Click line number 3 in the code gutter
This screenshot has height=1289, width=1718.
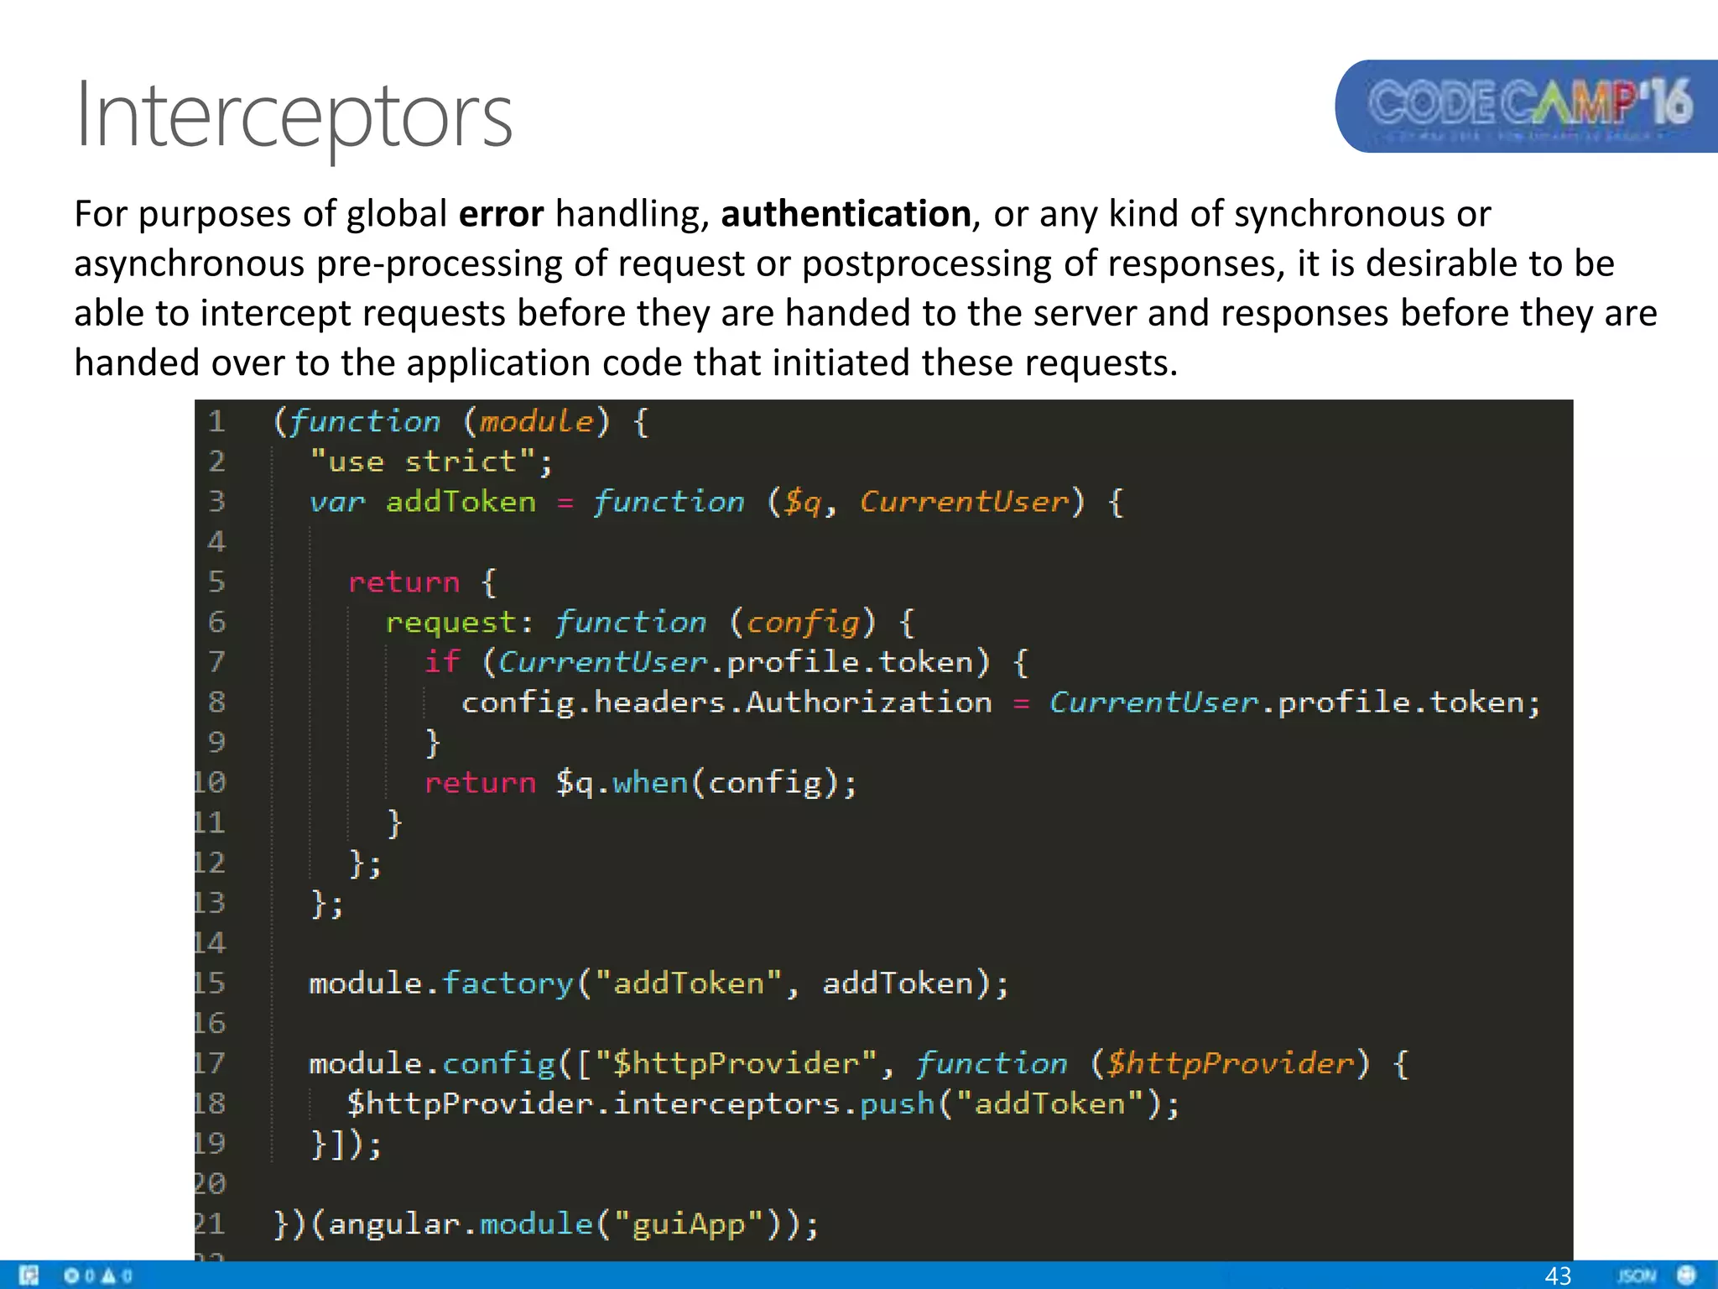(216, 501)
